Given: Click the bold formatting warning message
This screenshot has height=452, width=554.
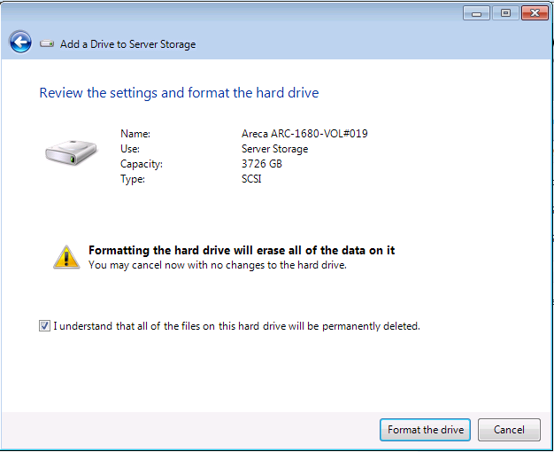Looking at the screenshot, I should pos(242,251).
